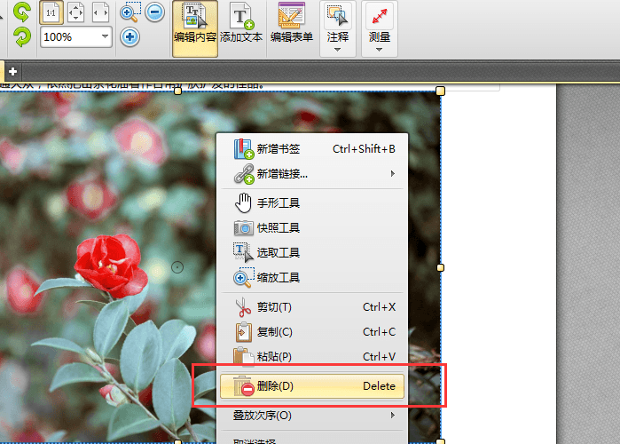The image size is (620, 444).
Task: Click the paste clipboard icon
Action: (x=244, y=356)
